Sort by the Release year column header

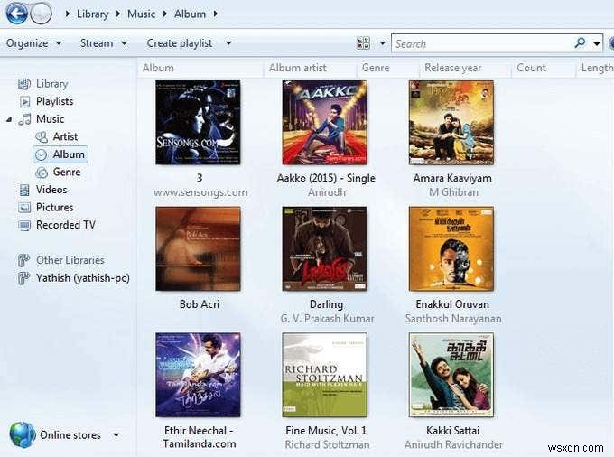[x=465, y=68]
